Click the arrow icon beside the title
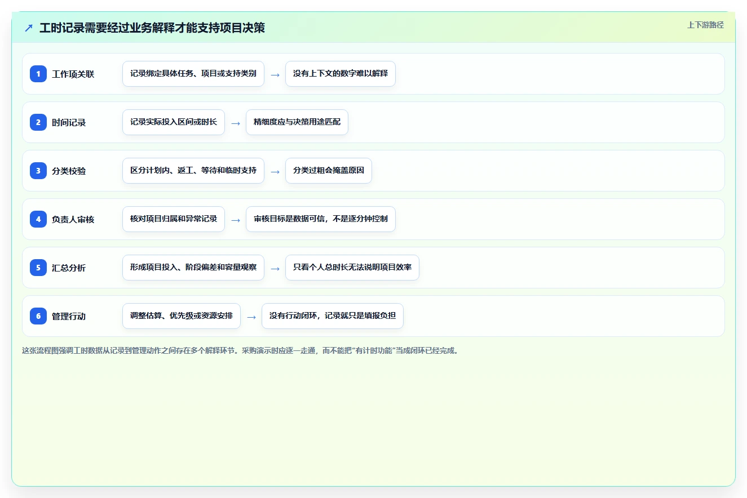747x498 pixels. (29, 28)
